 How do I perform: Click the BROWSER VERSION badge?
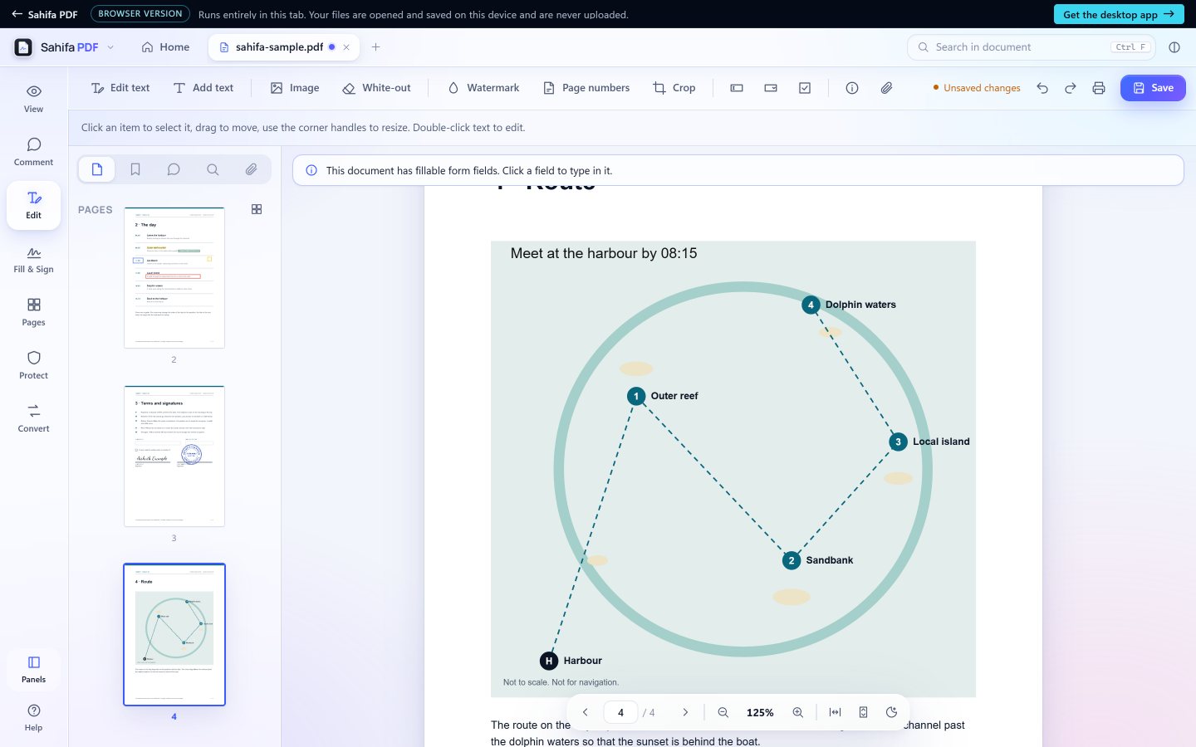(140, 14)
